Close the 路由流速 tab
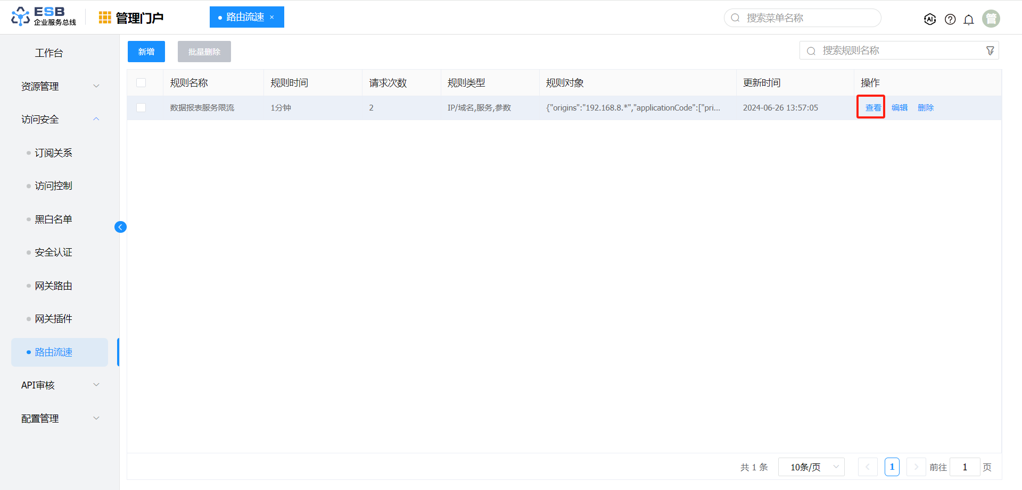Image resolution: width=1022 pixels, height=490 pixels. tap(272, 18)
